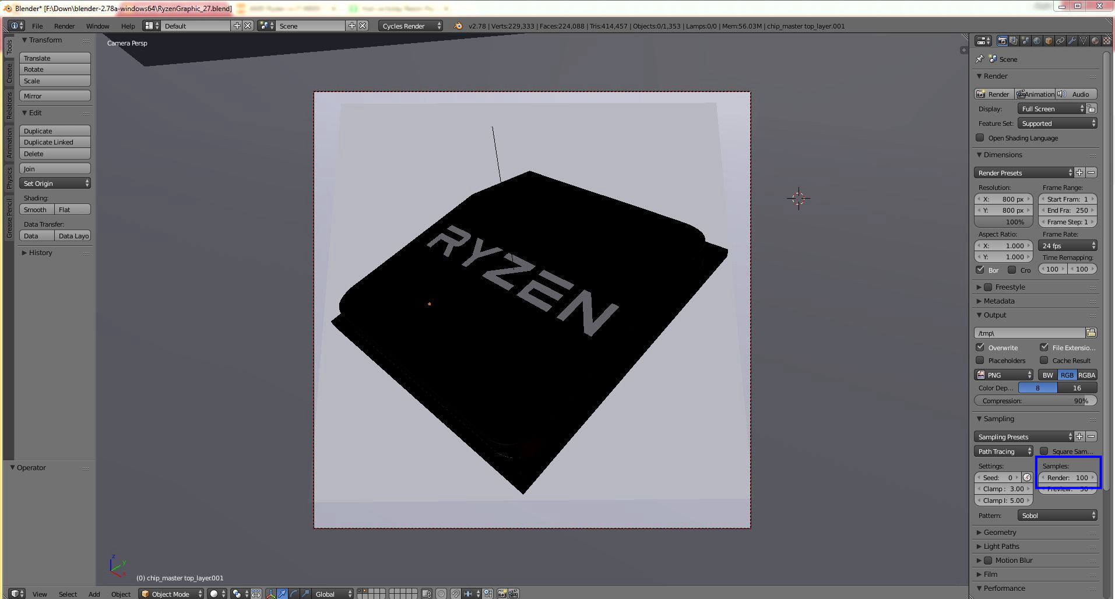The image size is (1115, 599).
Task: Click the pin icon beside Scene
Action: (980, 59)
